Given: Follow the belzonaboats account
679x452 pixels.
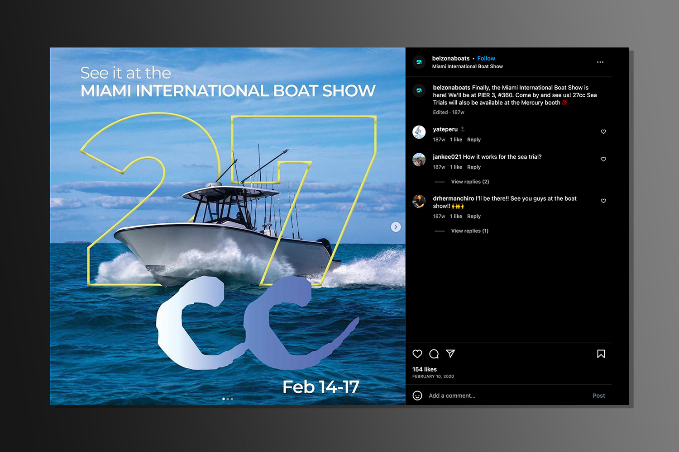Looking at the screenshot, I should [486, 58].
